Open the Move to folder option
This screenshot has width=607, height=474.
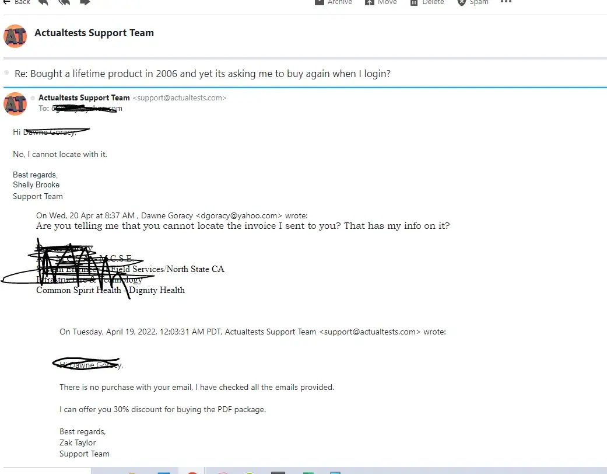[381, 2]
